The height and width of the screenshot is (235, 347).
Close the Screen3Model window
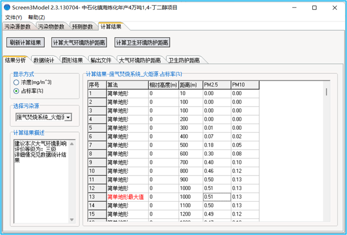point(335,8)
